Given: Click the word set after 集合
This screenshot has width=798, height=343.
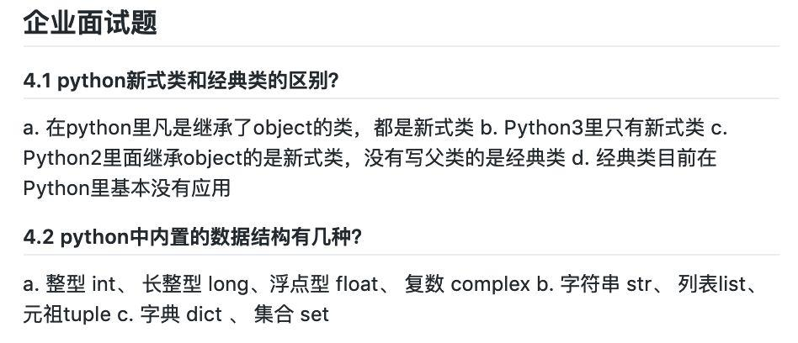Looking at the screenshot, I should (x=315, y=315).
